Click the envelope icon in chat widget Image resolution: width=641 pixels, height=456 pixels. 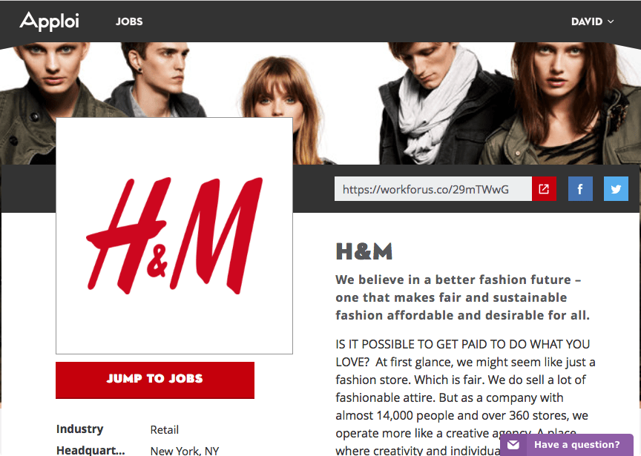click(x=513, y=445)
